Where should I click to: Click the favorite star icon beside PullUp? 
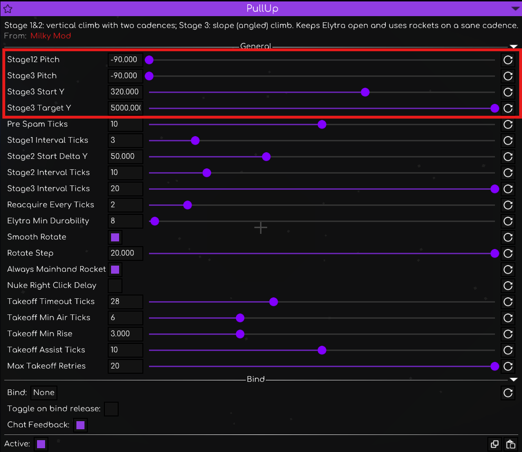point(8,9)
